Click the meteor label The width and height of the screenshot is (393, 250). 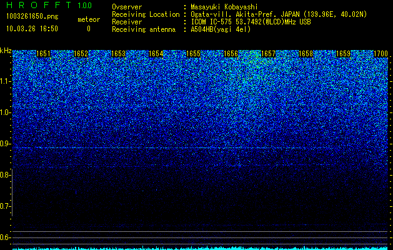89,19
